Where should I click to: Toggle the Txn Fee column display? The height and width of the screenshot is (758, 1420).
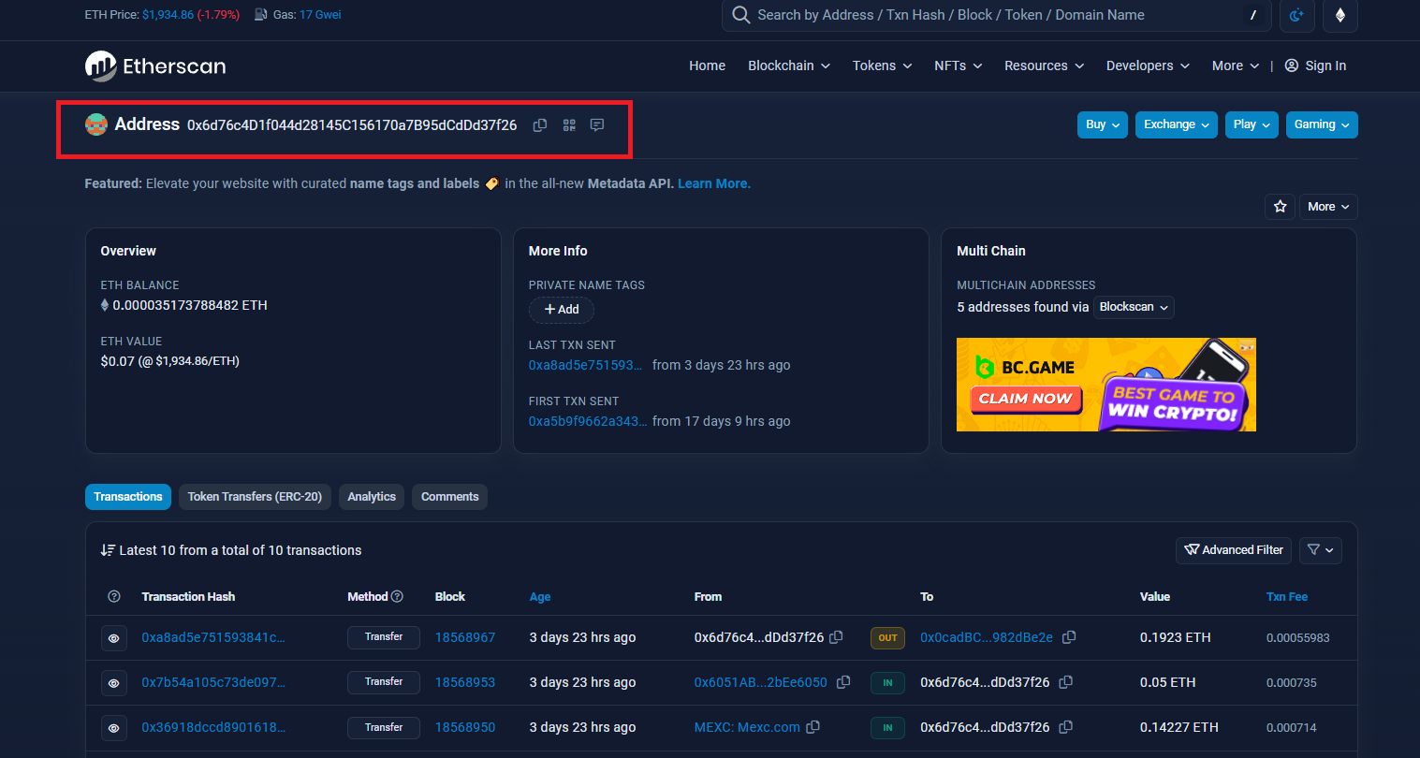pos(1287,596)
